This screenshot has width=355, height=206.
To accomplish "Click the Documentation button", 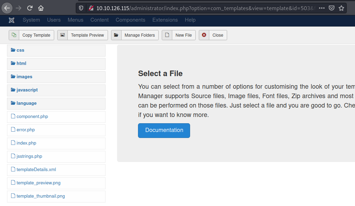I will click(164, 130).
